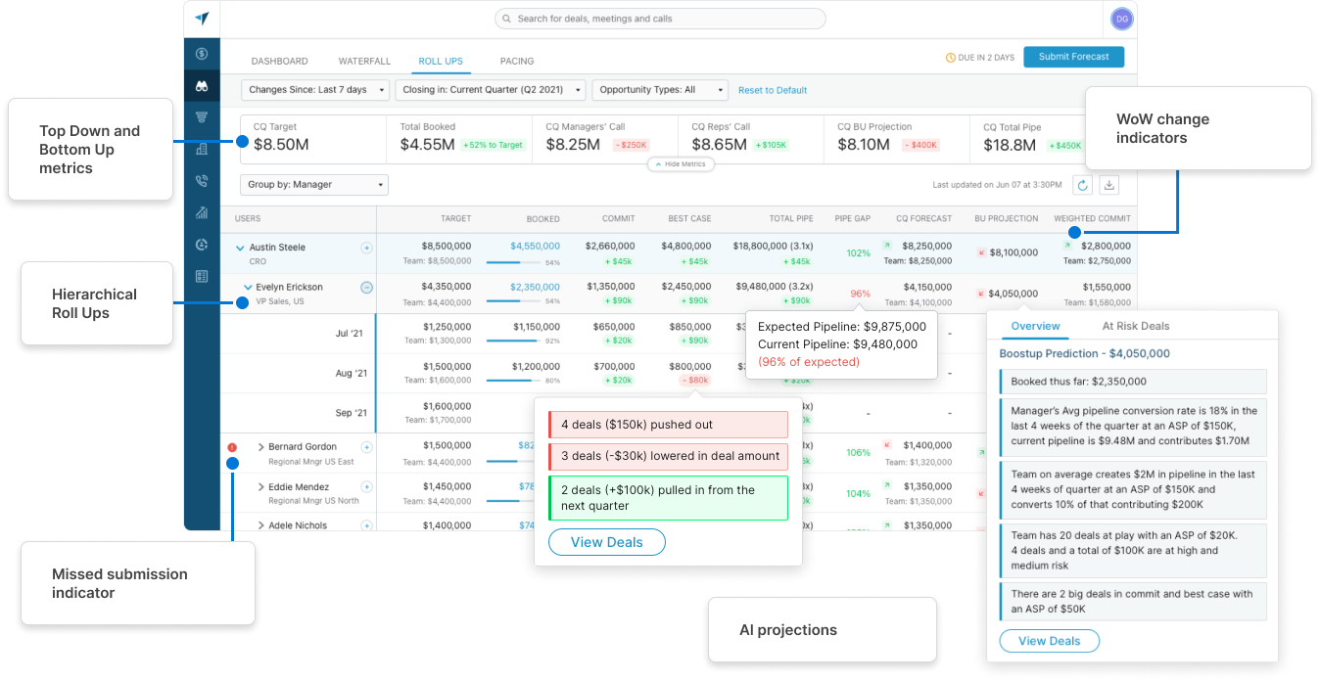Switch to the Waterfall tab
The image size is (1320, 682).
[x=362, y=61]
